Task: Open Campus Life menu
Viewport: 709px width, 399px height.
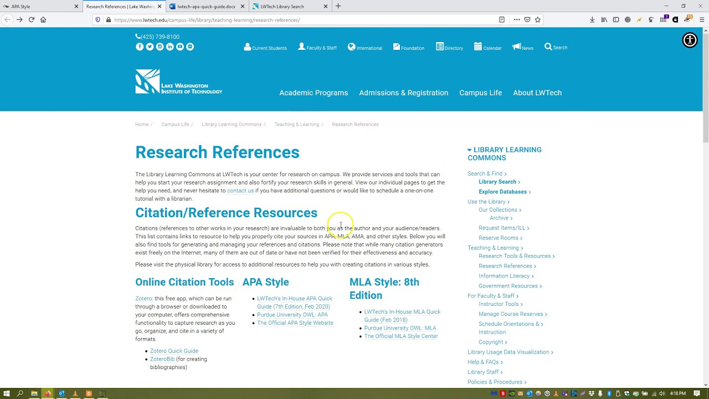Action: 481,93
